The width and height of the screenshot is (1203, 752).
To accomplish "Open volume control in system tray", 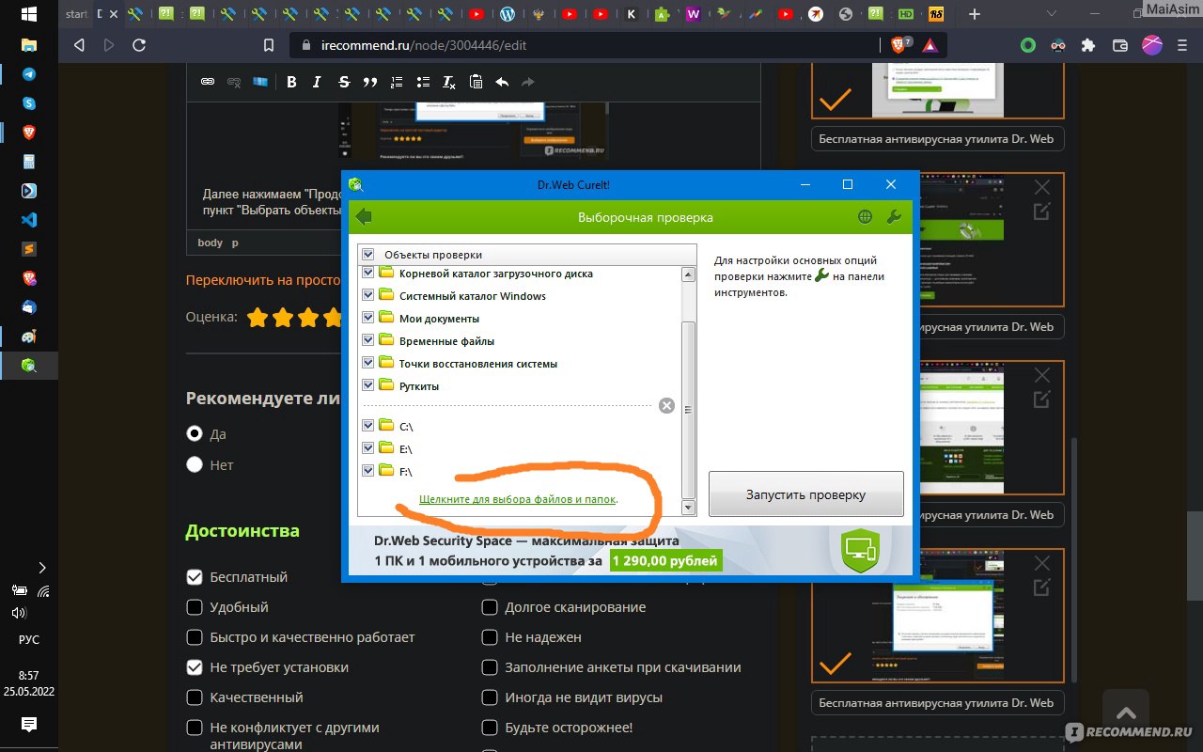I will pos(19,613).
